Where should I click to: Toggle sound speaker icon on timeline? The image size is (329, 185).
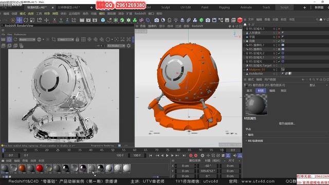(x=234, y=155)
